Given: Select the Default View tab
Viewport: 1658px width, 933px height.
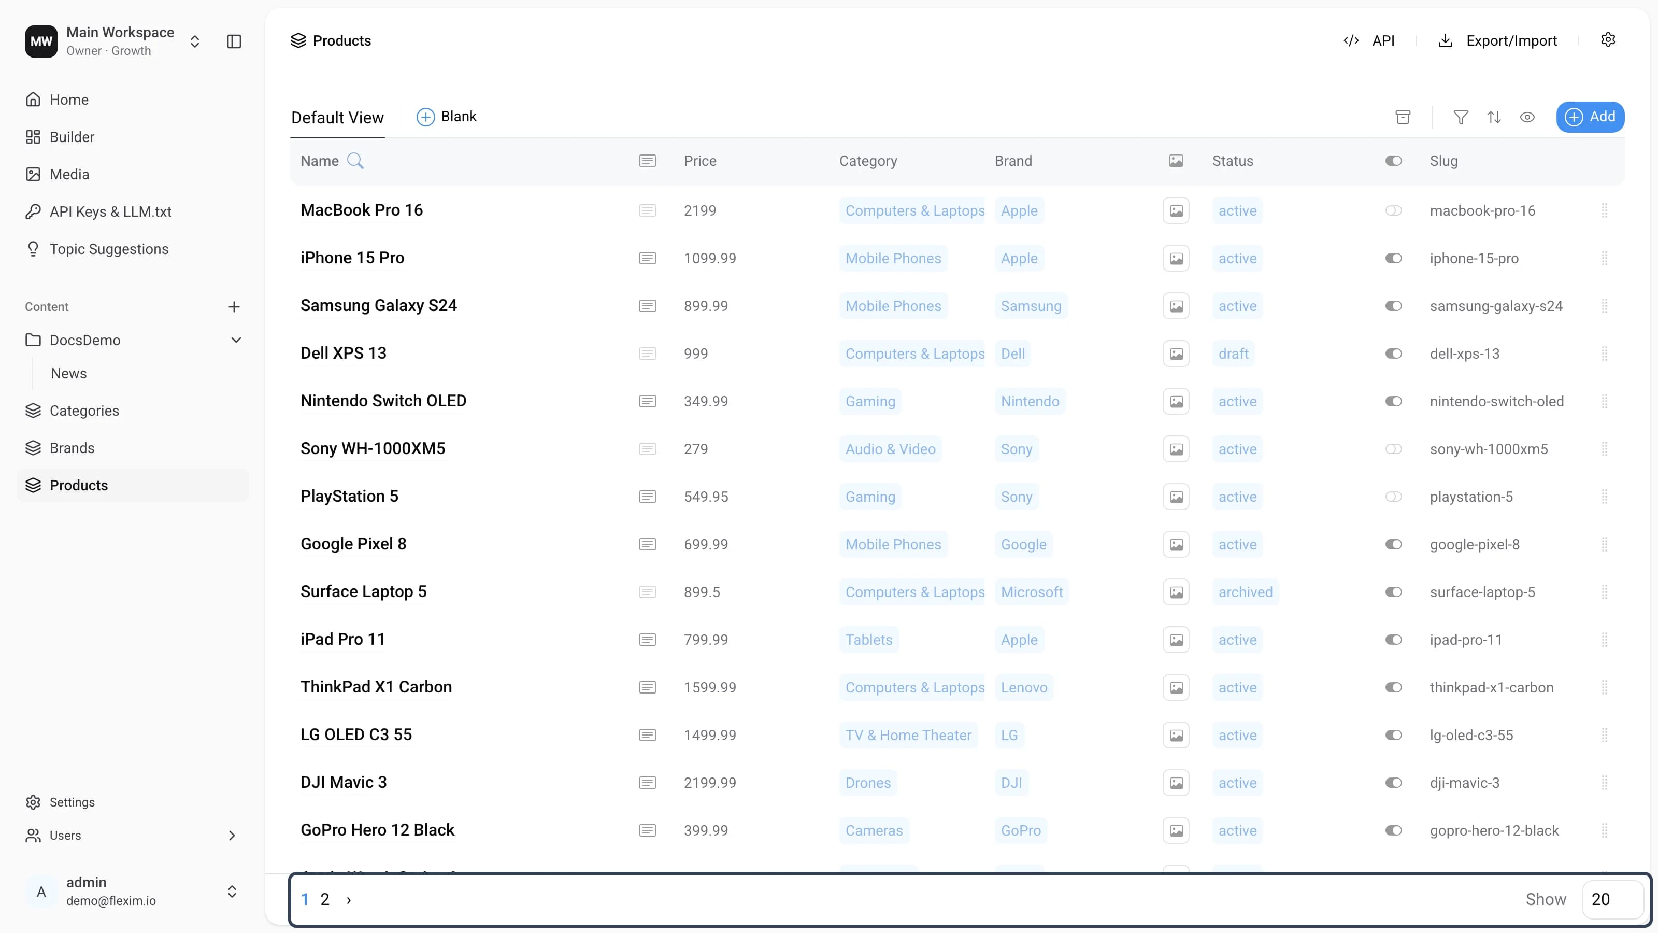Looking at the screenshot, I should [x=337, y=117].
